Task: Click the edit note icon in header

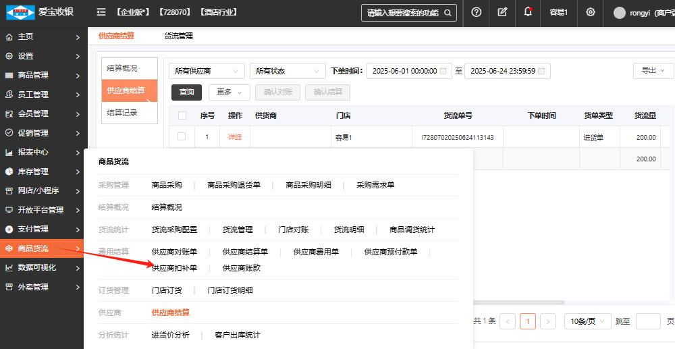Action: click(x=502, y=12)
